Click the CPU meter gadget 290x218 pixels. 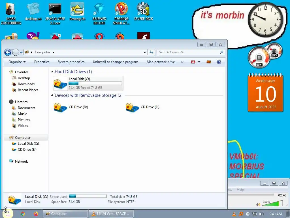(259, 57)
